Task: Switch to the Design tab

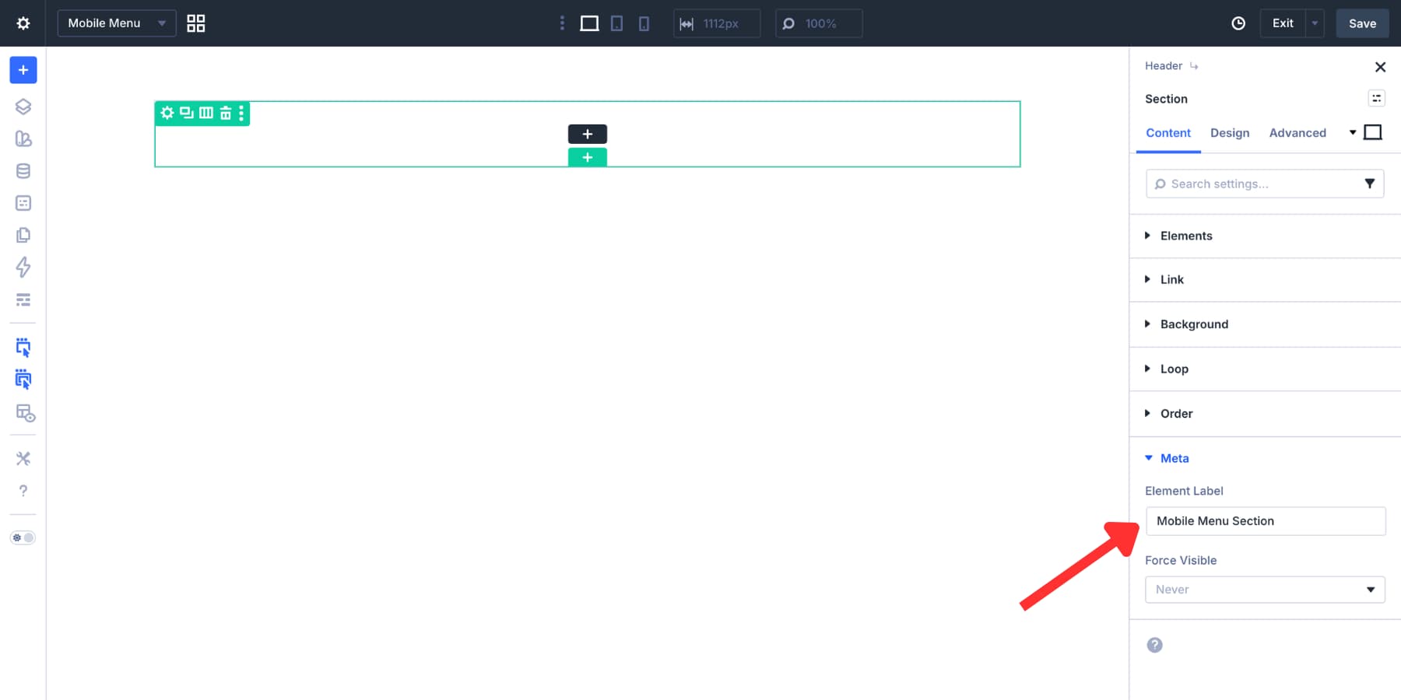Action: click(x=1230, y=133)
